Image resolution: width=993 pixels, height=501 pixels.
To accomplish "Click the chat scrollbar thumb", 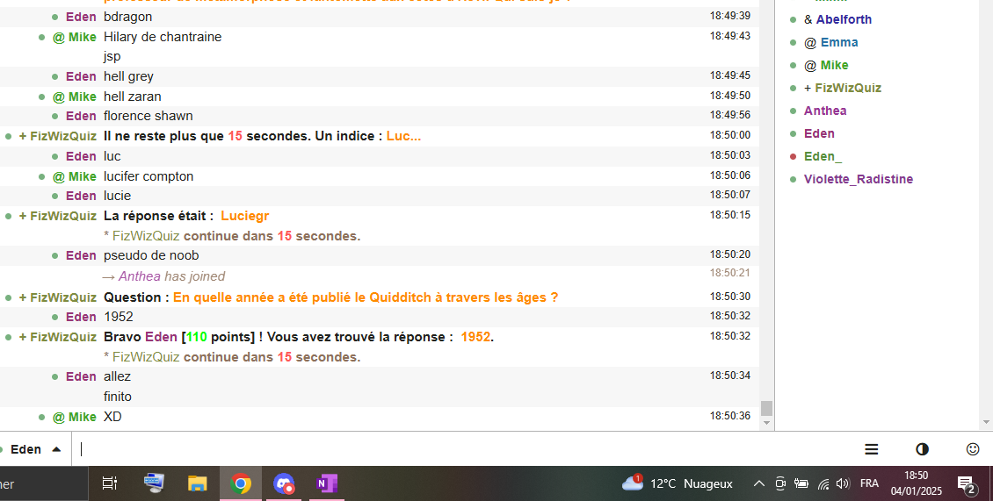I will click(x=766, y=408).
